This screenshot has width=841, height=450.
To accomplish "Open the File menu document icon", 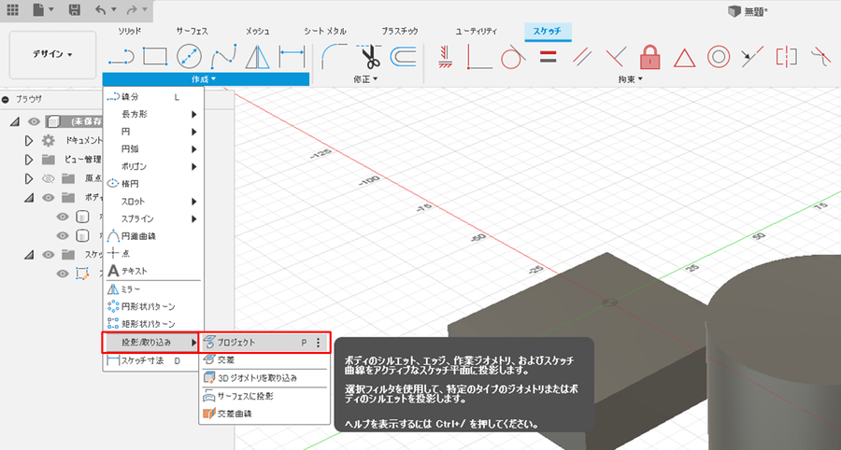I will [38, 9].
